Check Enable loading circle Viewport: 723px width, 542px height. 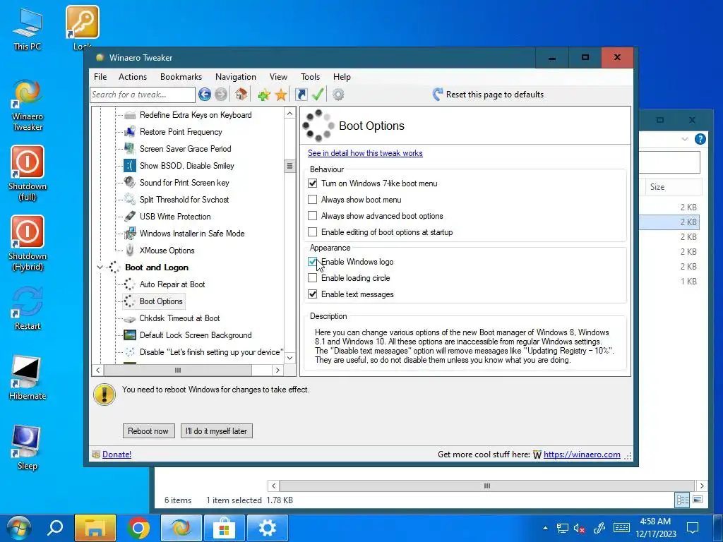coord(313,278)
